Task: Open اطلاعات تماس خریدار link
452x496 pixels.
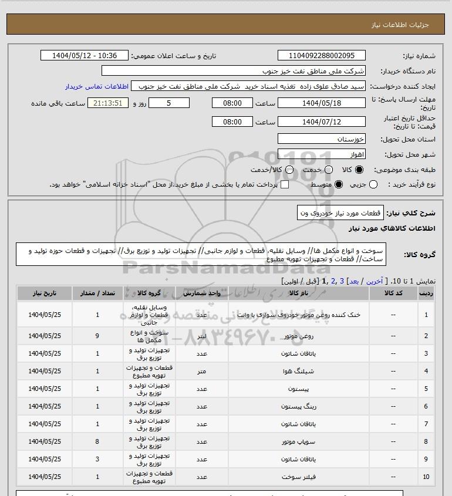Action: point(97,87)
